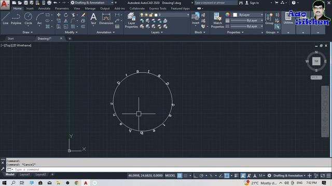Click the Insert block icon
Image resolution: width=332 pixels, height=186 pixels.
tap(196, 19)
